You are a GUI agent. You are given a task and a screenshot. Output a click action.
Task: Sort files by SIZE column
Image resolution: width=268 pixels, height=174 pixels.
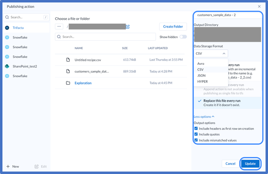125,48
